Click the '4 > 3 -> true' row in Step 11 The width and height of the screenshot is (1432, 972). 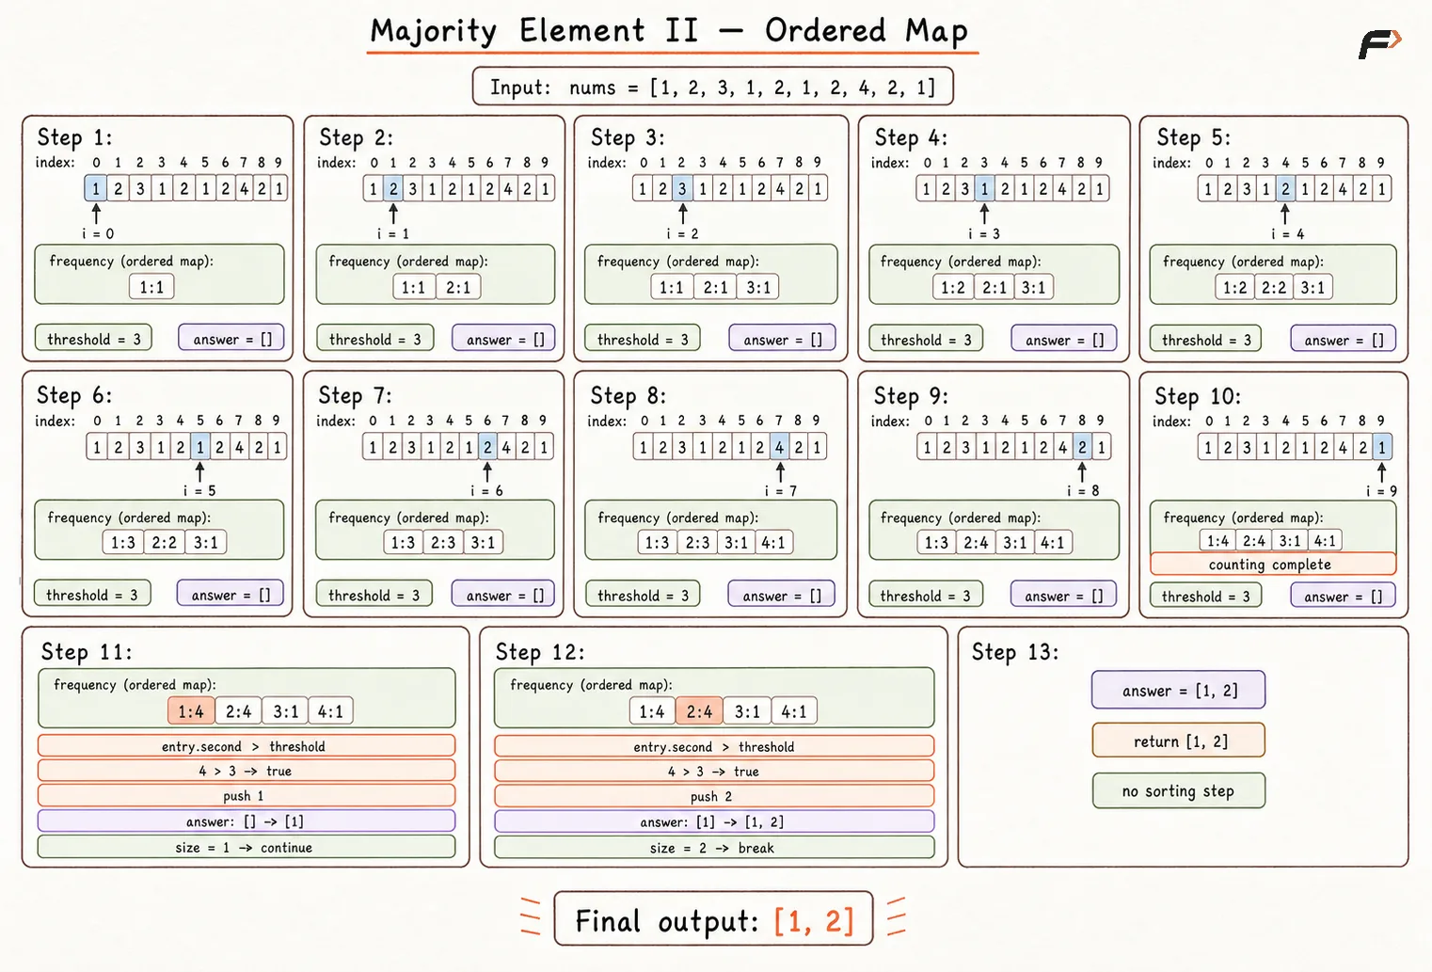[247, 771]
